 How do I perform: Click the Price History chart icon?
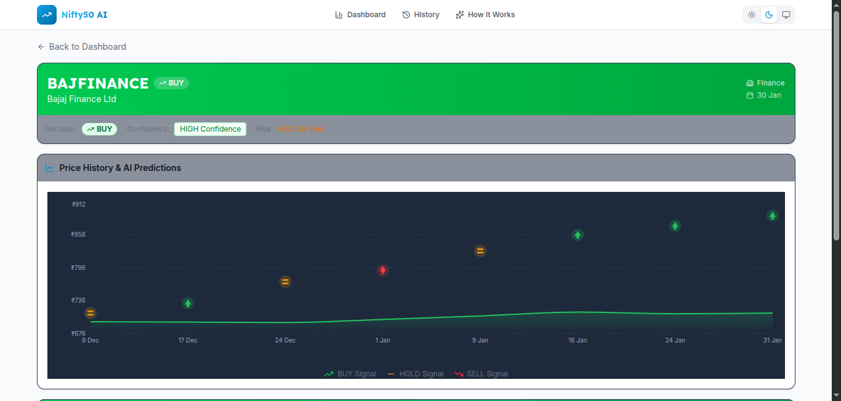point(50,168)
